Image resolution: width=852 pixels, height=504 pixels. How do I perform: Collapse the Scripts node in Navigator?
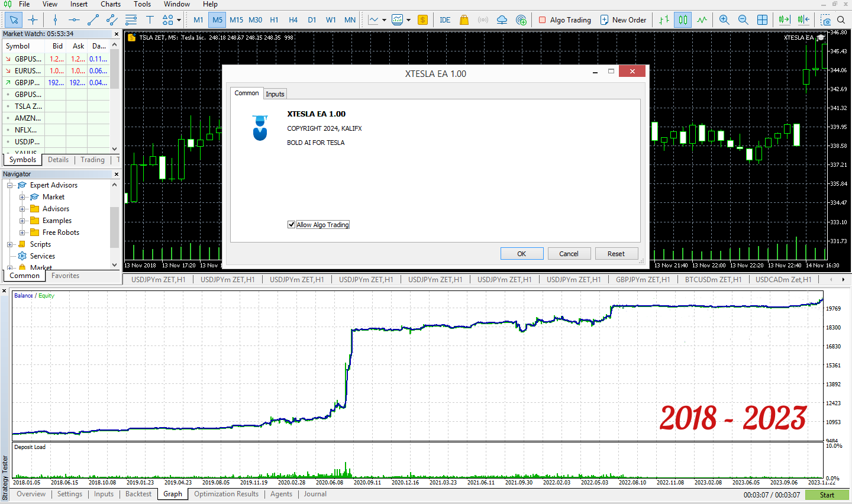tap(9, 244)
